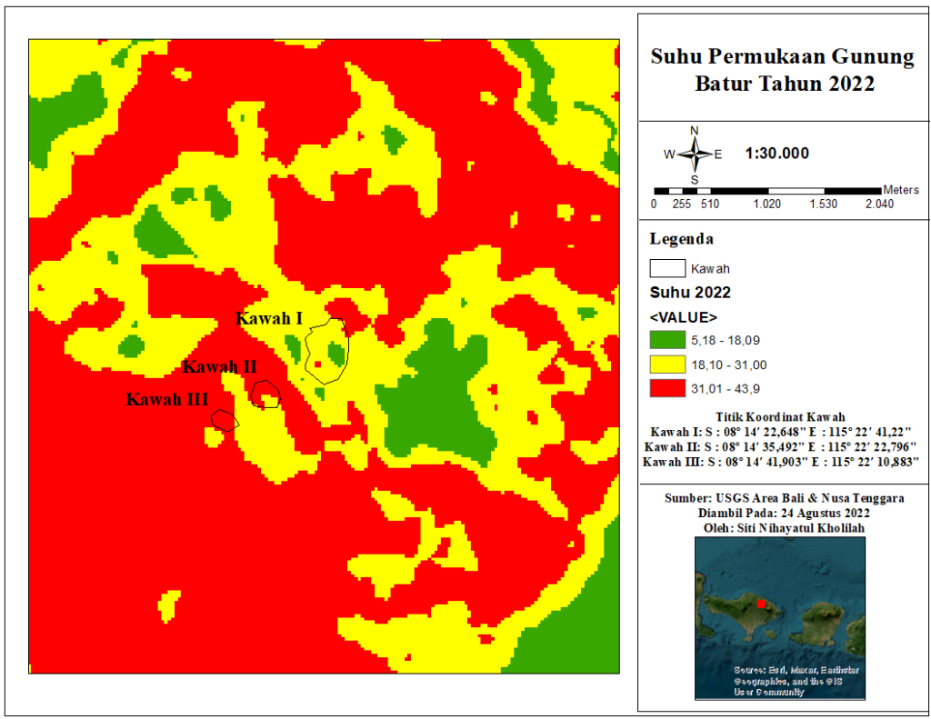The image size is (931, 719).
Task: Click the green 5,18 - 18,09 legend swatch
Action: (x=666, y=340)
